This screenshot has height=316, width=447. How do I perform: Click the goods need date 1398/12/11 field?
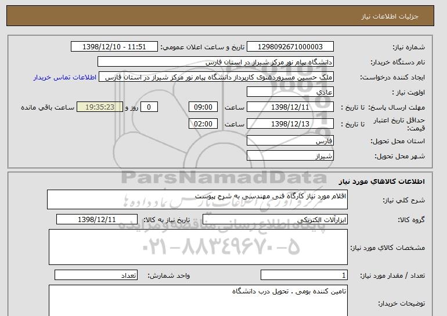(97, 220)
